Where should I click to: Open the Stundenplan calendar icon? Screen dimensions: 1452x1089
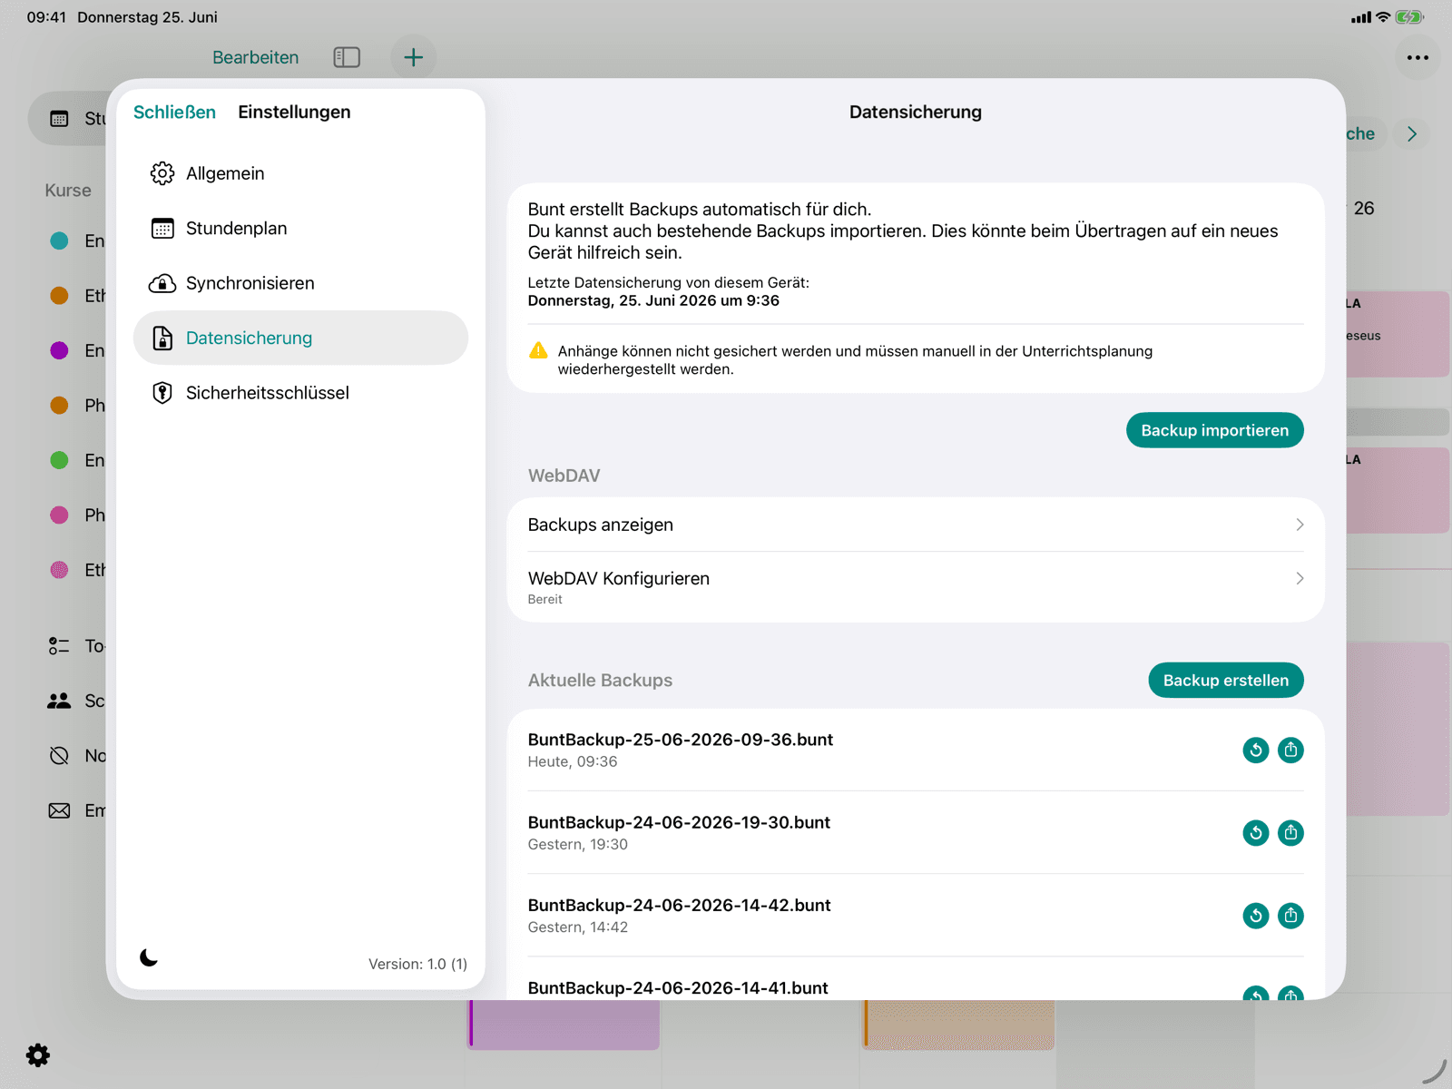(162, 229)
